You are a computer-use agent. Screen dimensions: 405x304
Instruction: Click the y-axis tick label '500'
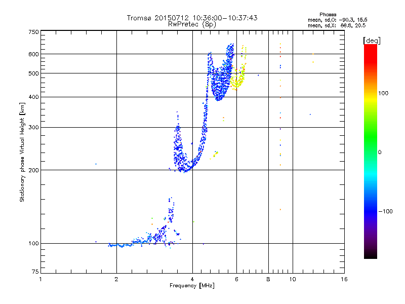(33, 73)
